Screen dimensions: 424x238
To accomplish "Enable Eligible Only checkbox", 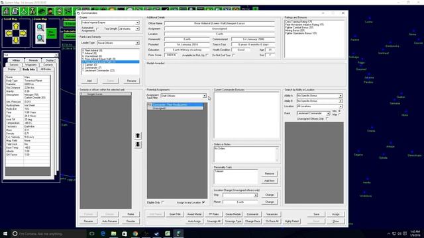I will click(162, 202).
